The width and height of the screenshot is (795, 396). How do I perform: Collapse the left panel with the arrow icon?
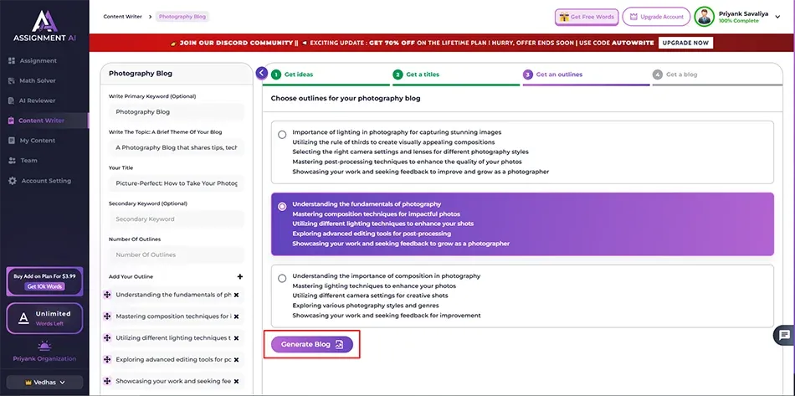[262, 74]
